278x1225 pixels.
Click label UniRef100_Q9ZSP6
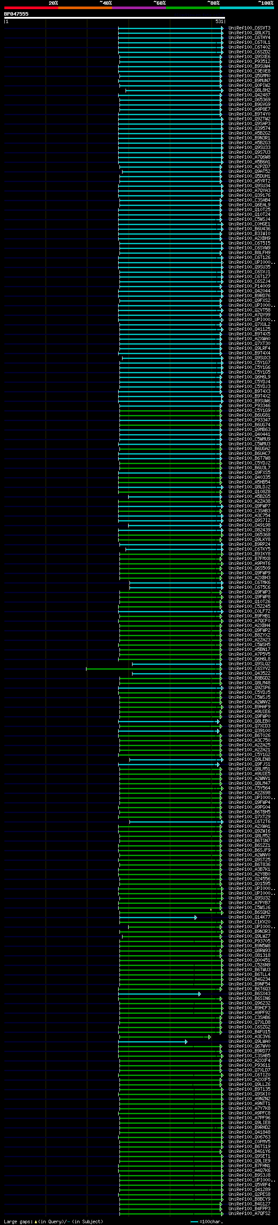249,687
